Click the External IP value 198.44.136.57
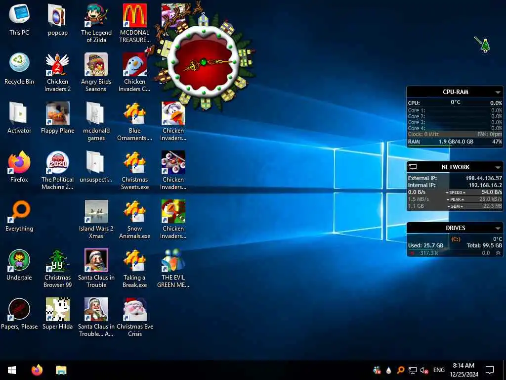The height and width of the screenshot is (380, 506). [x=483, y=178]
